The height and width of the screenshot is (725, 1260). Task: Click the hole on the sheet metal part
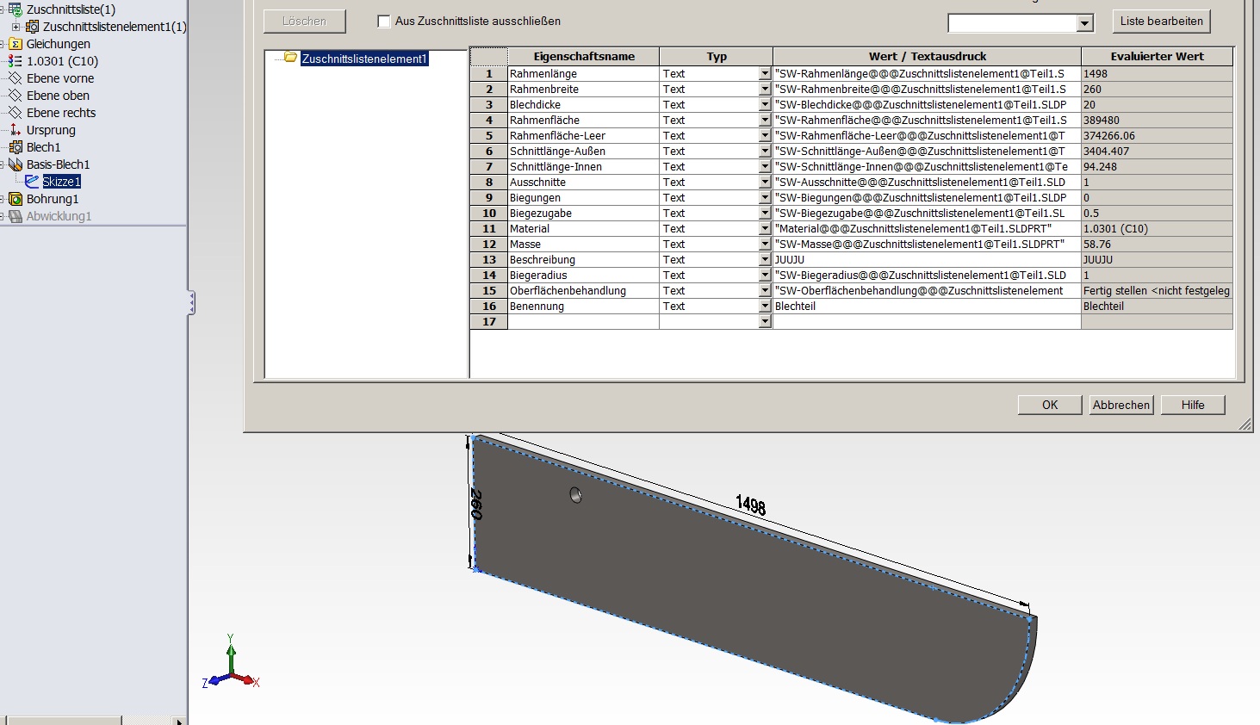575,495
